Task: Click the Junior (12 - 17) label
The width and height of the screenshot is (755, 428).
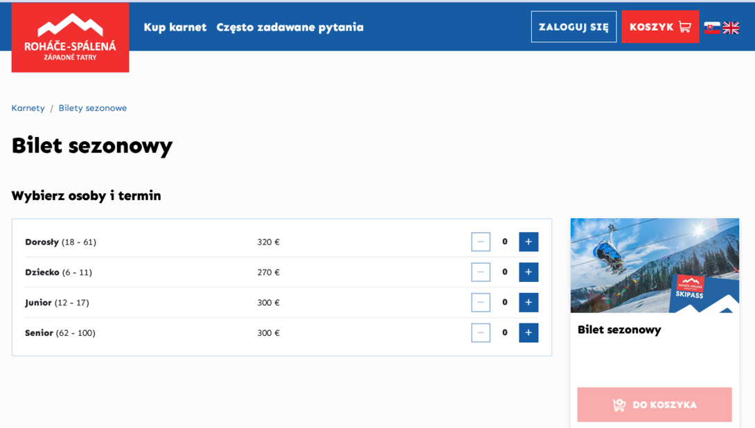Action: [x=57, y=303]
